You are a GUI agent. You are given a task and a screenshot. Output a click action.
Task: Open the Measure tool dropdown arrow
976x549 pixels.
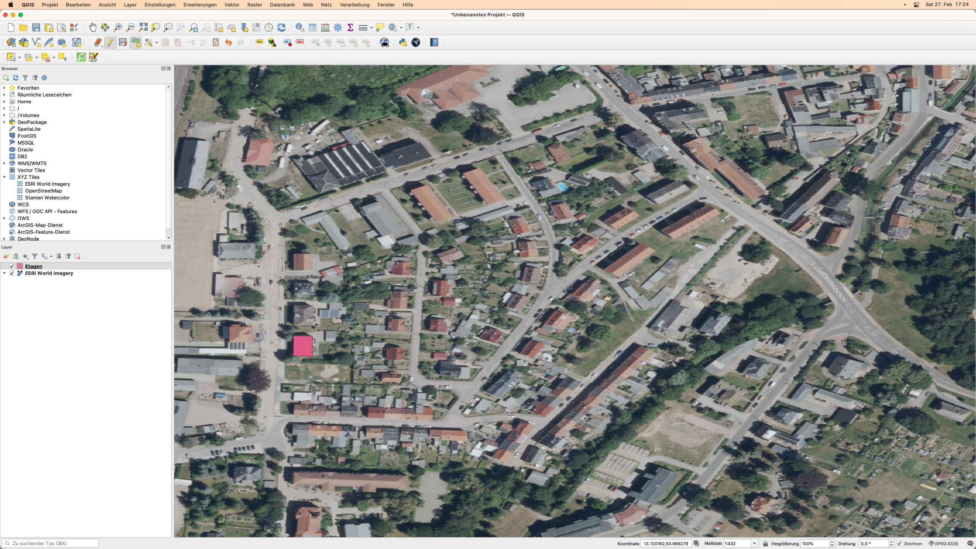[x=371, y=28]
